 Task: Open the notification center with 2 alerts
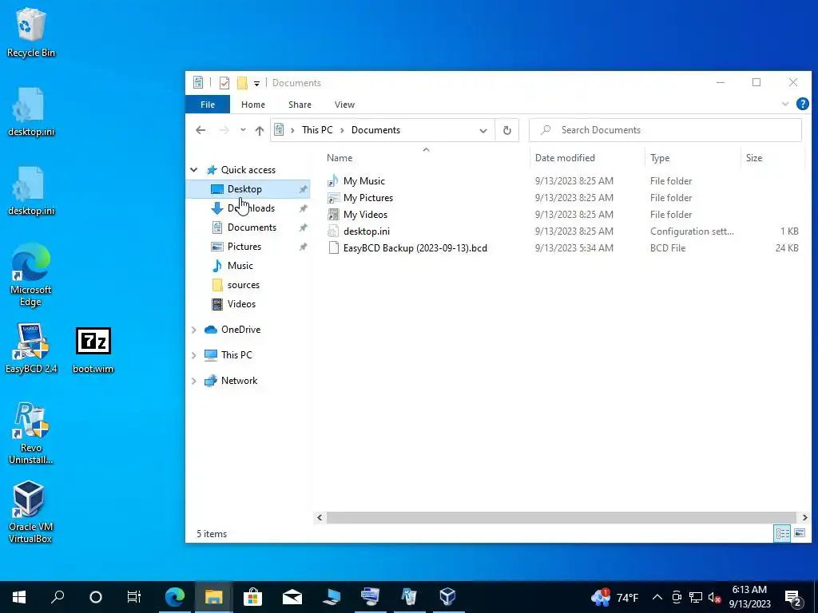tap(793, 597)
